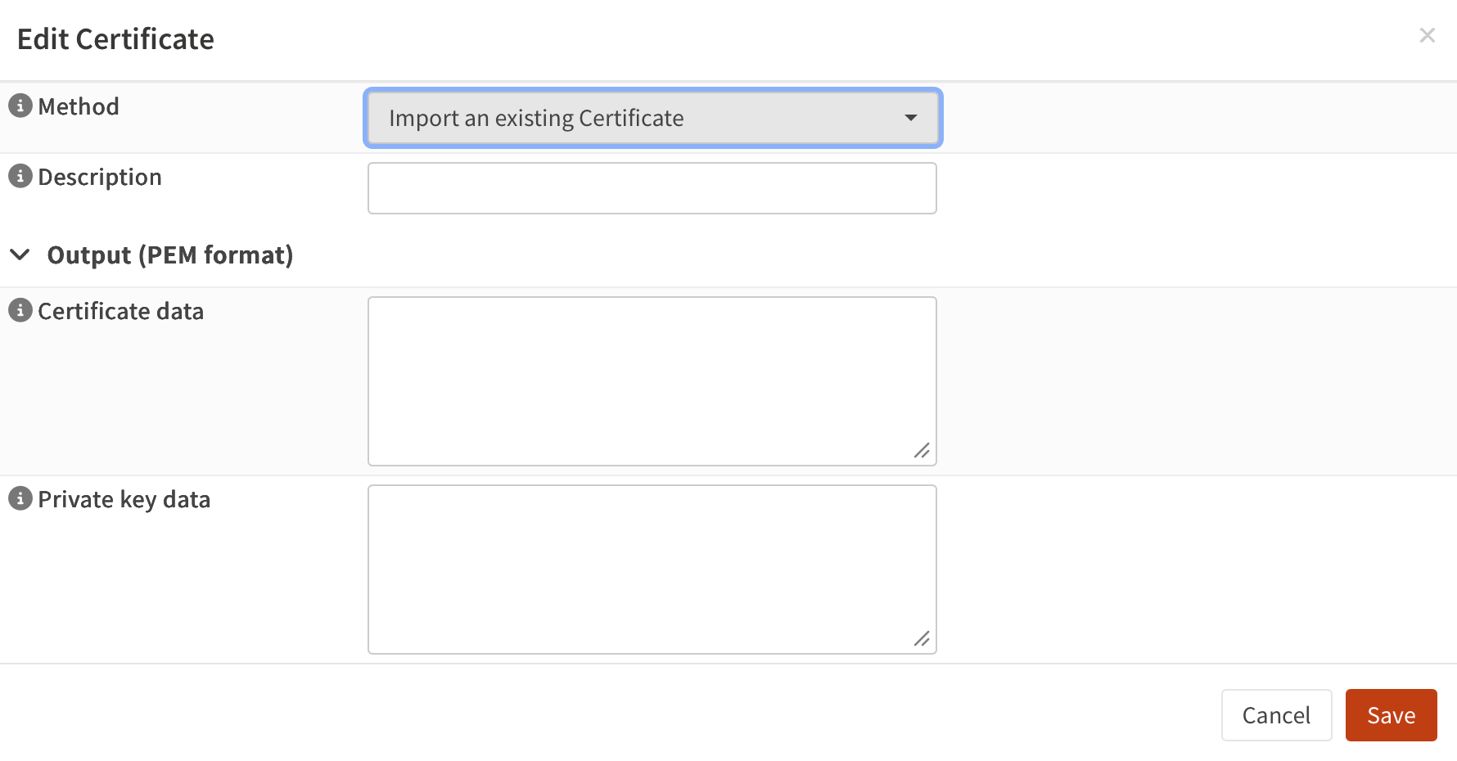Click the Edit Certificate dialog title
1457x761 pixels.
tap(115, 39)
